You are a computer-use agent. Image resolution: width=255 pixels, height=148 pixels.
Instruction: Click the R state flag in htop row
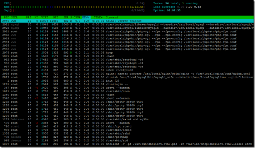point(71,53)
